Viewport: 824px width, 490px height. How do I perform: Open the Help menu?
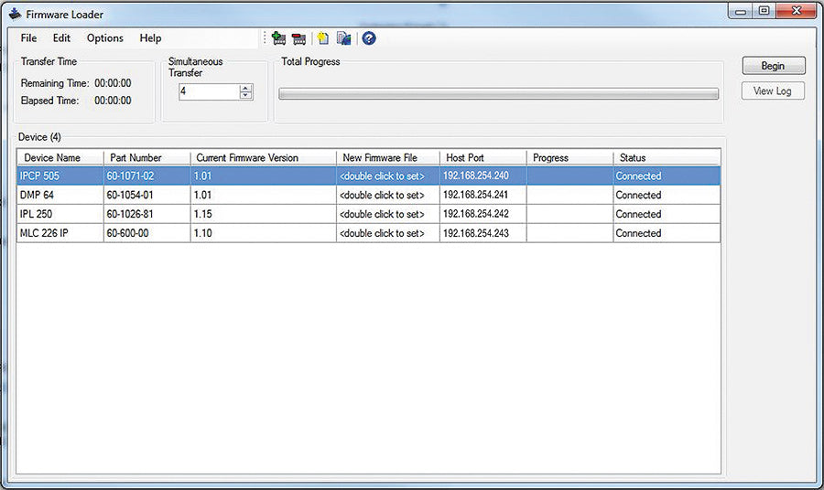[150, 38]
